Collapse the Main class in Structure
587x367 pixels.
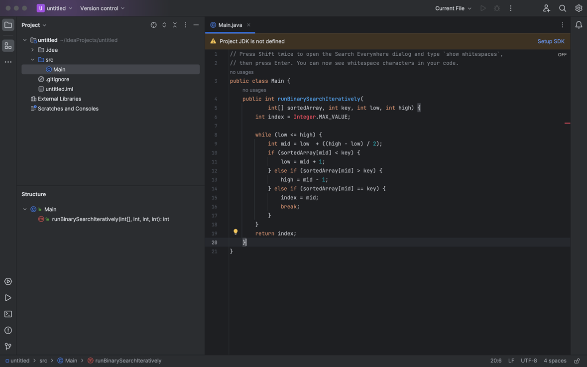(25, 209)
